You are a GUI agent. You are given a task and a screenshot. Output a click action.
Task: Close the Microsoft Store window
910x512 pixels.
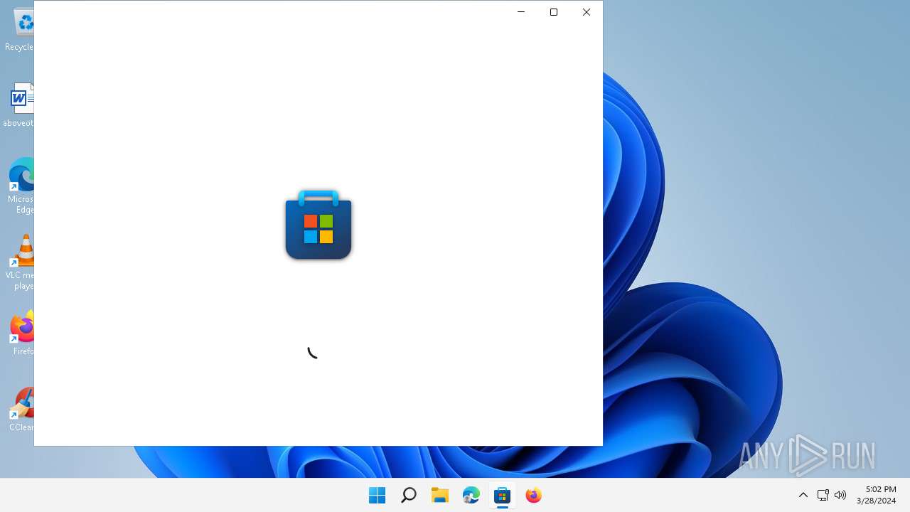click(587, 12)
